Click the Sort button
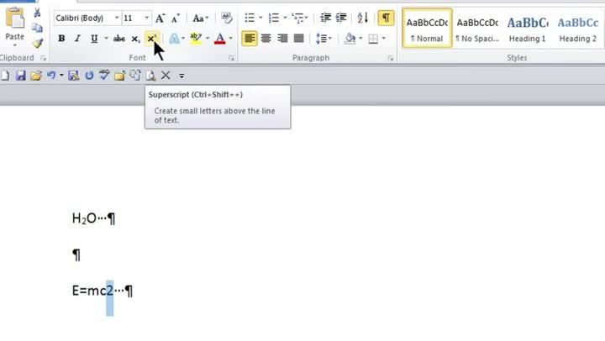Image resolution: width=605 pixels, height=341 pixels. click(x=363, y=18)
